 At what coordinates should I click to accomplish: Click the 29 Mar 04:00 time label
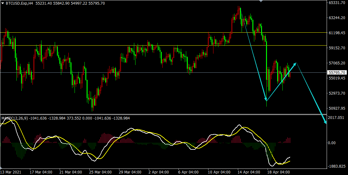pyautogui.click(x=130, y=172)
